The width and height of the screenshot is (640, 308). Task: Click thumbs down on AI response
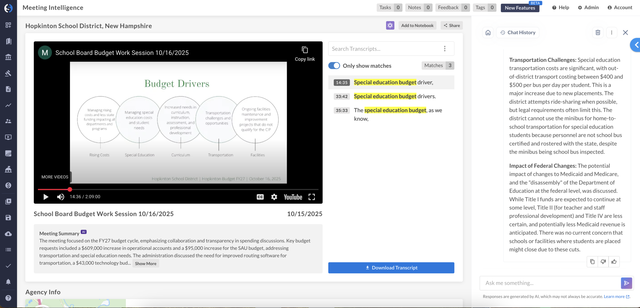point(603,262)
